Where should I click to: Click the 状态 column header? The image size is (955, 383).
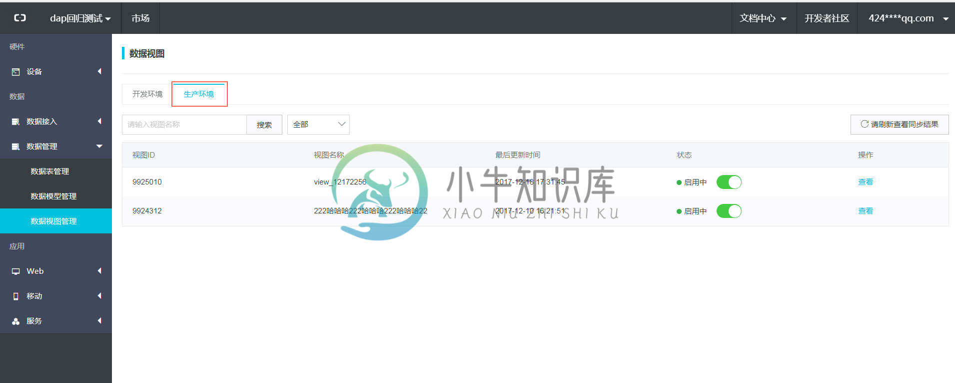684,155
